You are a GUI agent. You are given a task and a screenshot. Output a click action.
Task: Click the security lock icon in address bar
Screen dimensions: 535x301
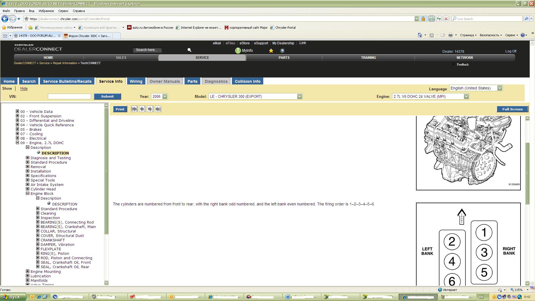tap(423, 19)
